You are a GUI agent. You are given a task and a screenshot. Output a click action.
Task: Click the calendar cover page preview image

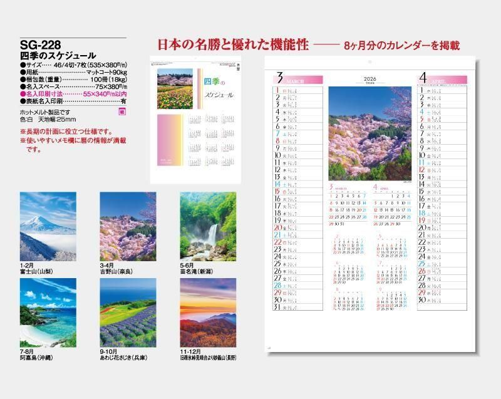195,120
